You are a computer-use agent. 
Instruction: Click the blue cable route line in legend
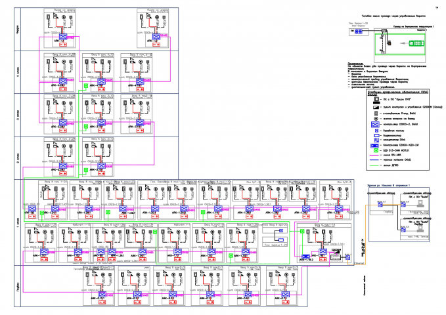(x=374, y=160)
